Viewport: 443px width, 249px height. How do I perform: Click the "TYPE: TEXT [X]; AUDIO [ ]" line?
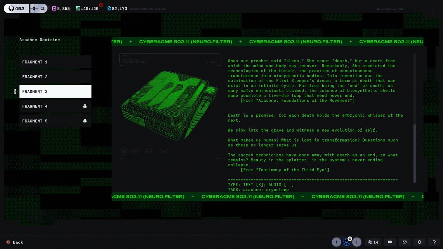[261, 184]
